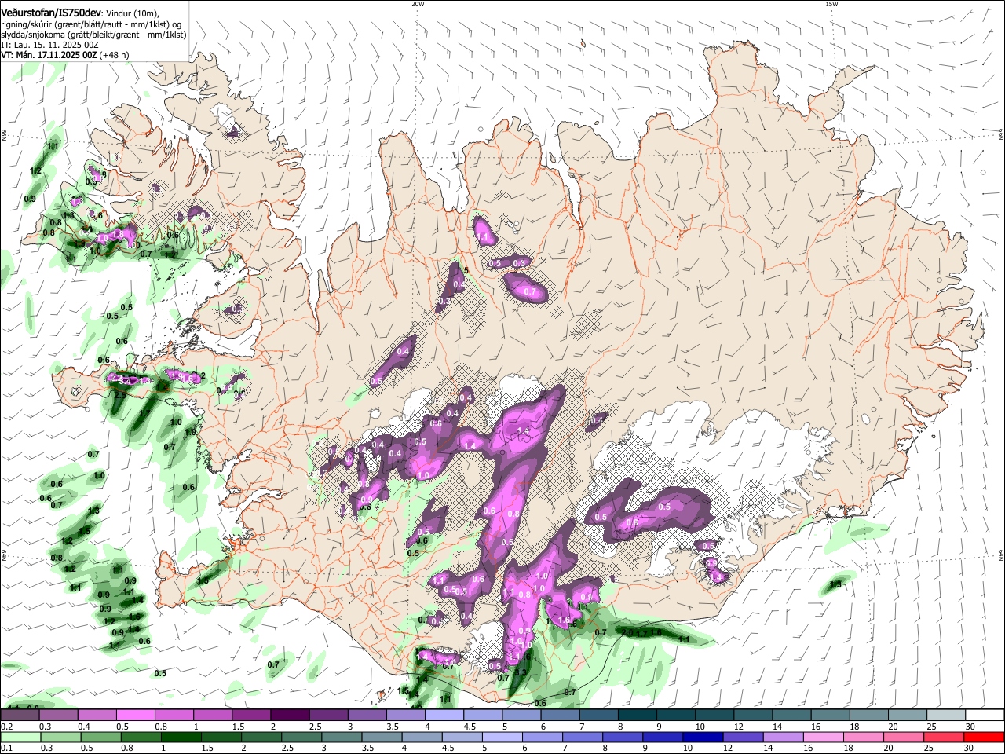The height and width of the screenshot is (754, 1005).
Task: Click the '25' label in the snow legend row
Action: [x=931, y=727]
